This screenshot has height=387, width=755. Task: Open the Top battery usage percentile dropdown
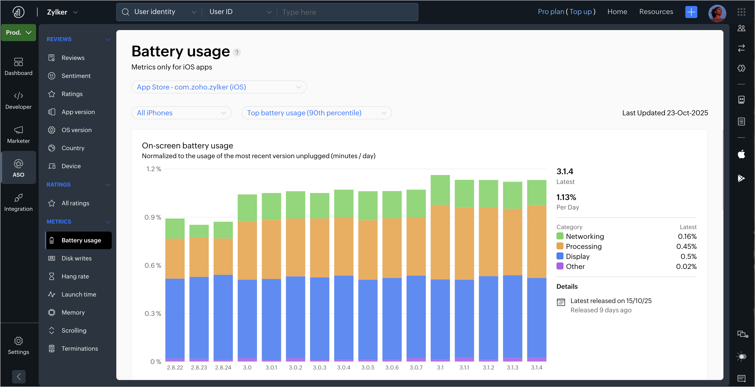point(316,113)
